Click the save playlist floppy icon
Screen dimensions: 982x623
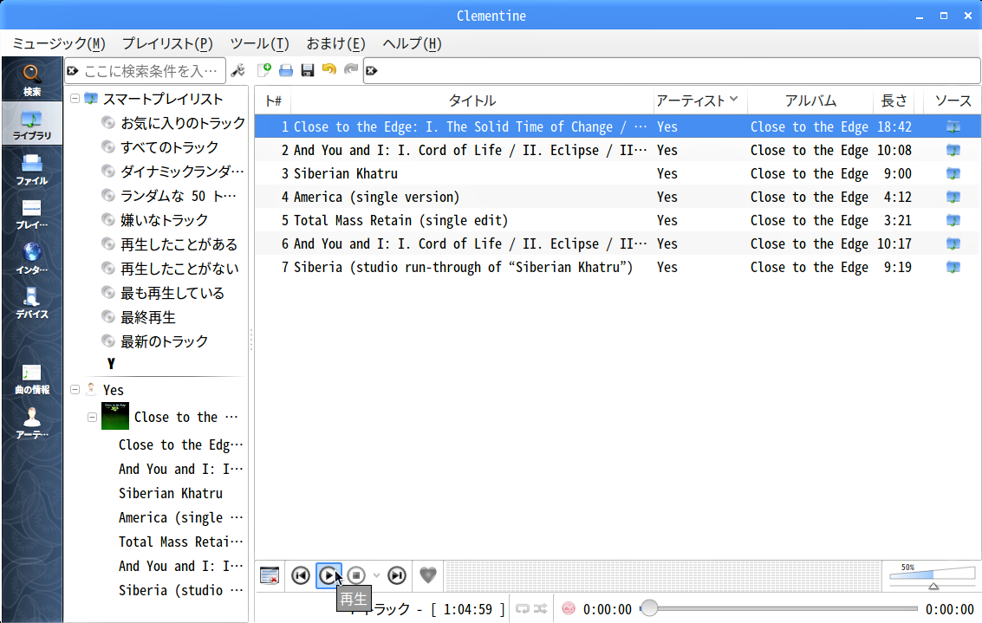(308, 70)
